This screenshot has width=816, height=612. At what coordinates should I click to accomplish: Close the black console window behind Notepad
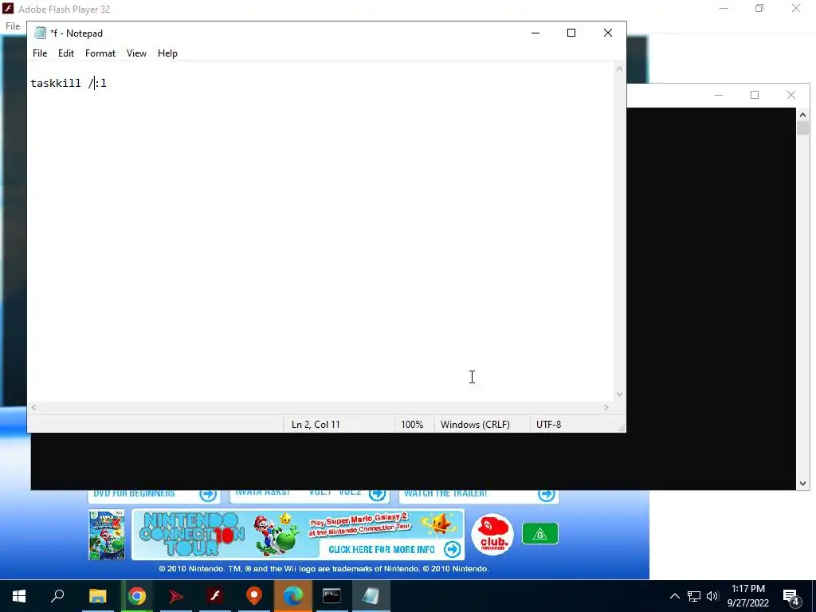click(x=791, y=95)
